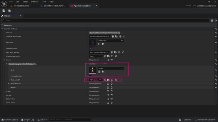This screenshot has width=218, height=122.
Task: Click the 7 Unsaved button
Action: pyautogui.click(x=185, y=120)
